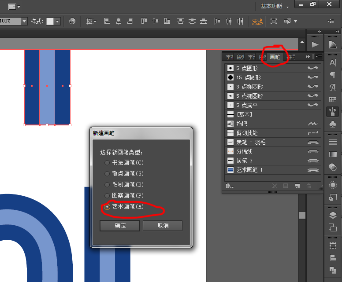Open the 样式 style dropdown arrow
This screenshot has height=282, width=342.
[x=57, y=21]
